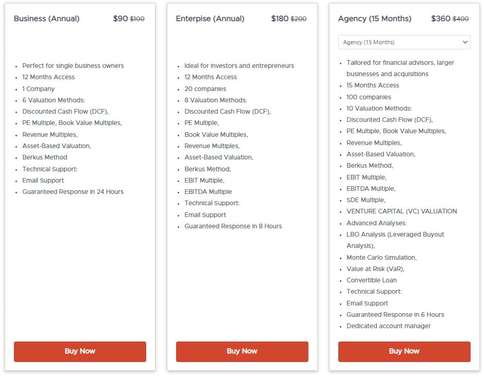Click "Guaranteed Response in 24 Hours" item
Viewport: 484px width, 378px height.
point(73,192)
